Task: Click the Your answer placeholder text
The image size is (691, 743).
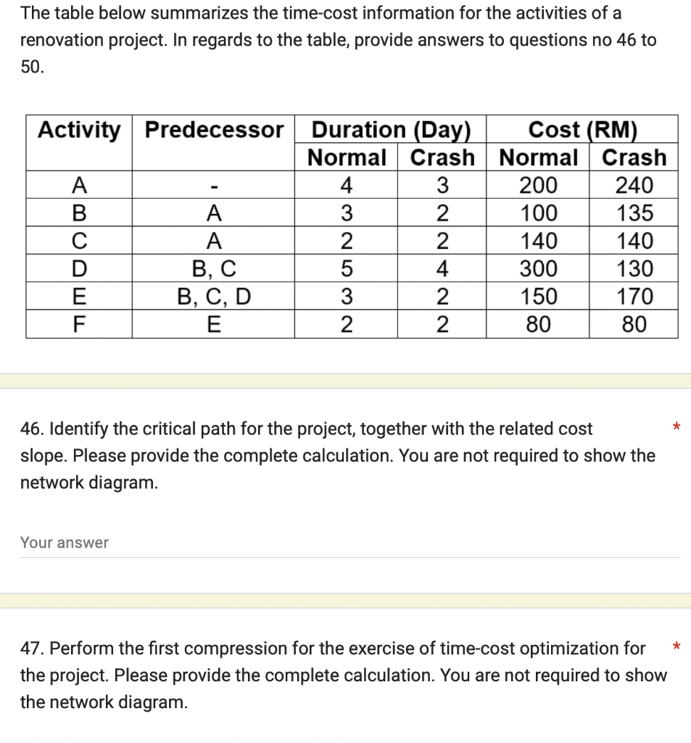Action: (63, 543)
